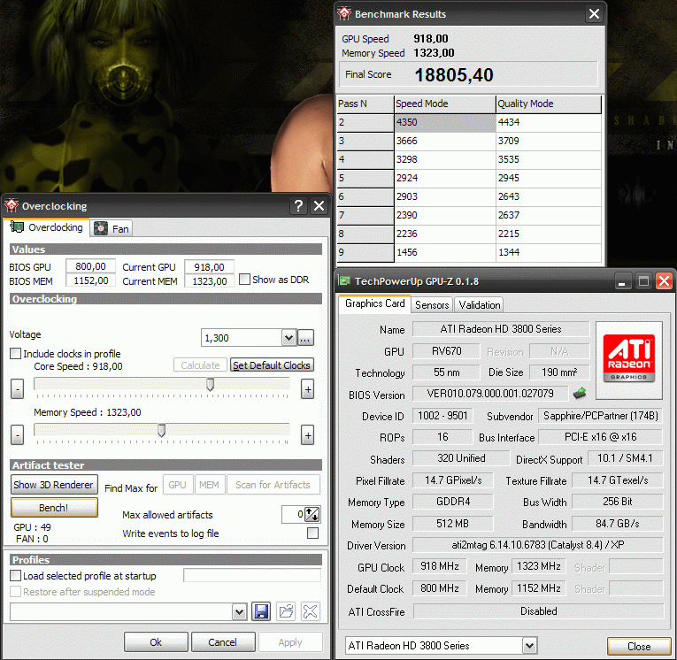
Task: Click the delete profile X icon
Action: pyautogui.click(x=311, y=611)
